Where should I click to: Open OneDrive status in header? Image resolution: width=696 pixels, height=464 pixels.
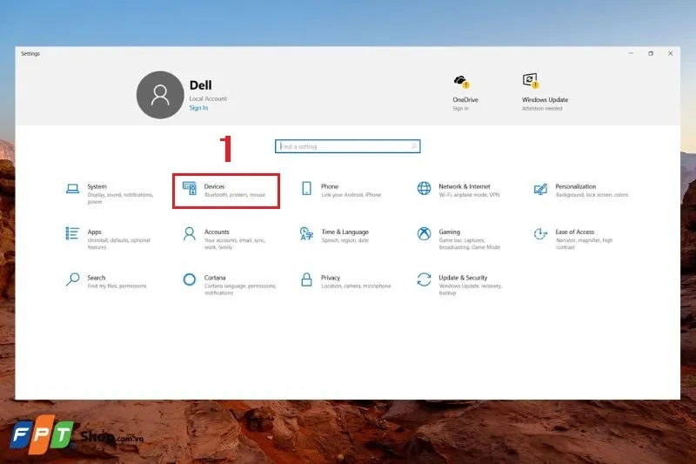461,82
